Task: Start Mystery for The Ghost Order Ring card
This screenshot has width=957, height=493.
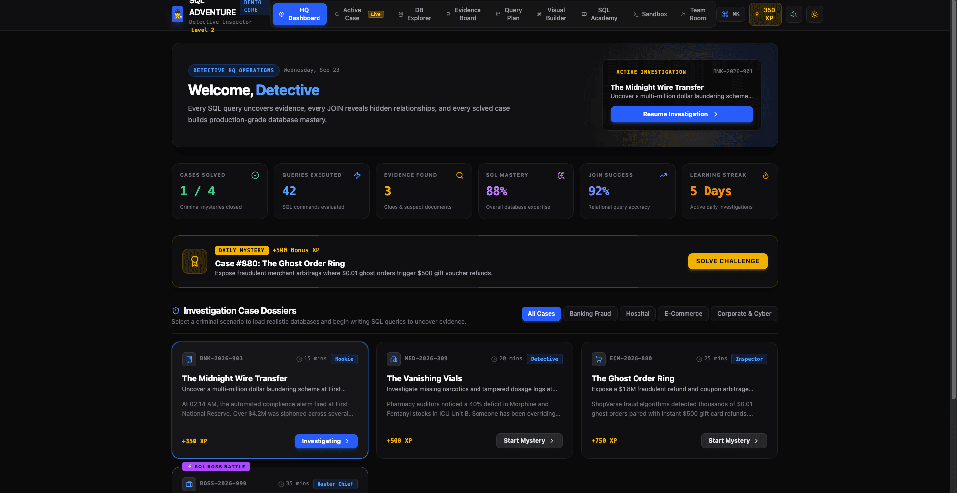Action: click(734, 441)
